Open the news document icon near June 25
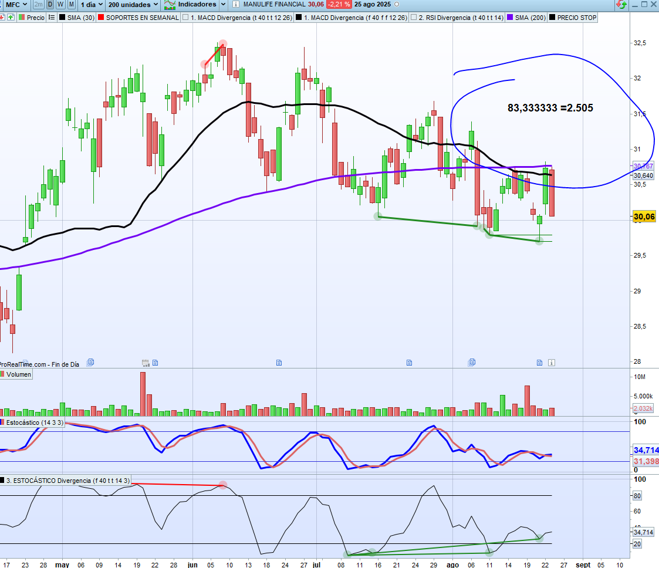Image resolution: width=659 pixels, height=568 pixels. [x=279, y=363]
